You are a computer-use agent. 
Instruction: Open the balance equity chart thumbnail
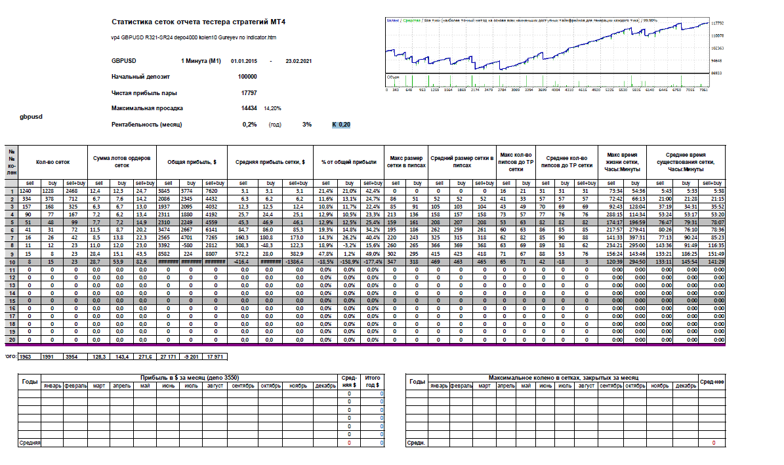(x=547, y=54)
